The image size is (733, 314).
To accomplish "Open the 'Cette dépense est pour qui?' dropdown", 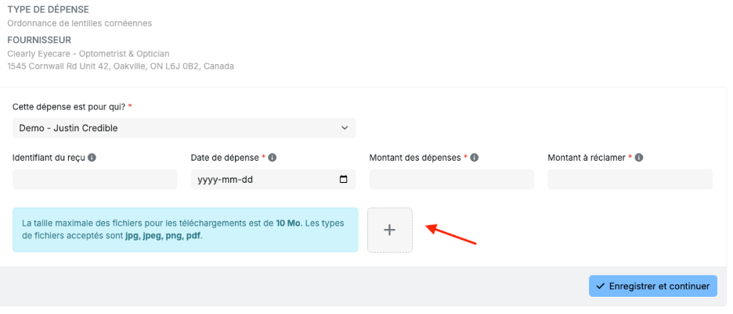I will (184, 128).
